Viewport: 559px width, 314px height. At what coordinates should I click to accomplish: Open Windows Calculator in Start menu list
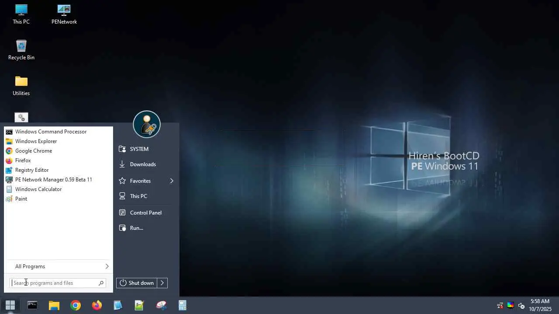click(x=59, y=189)
